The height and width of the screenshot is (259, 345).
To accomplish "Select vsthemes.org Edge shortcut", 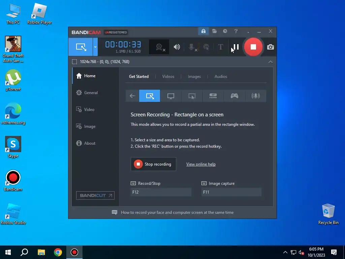I will point(13,114).
